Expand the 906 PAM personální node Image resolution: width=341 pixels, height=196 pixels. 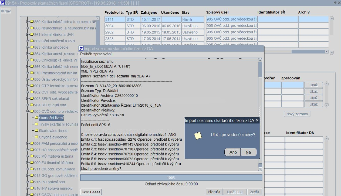27,143
